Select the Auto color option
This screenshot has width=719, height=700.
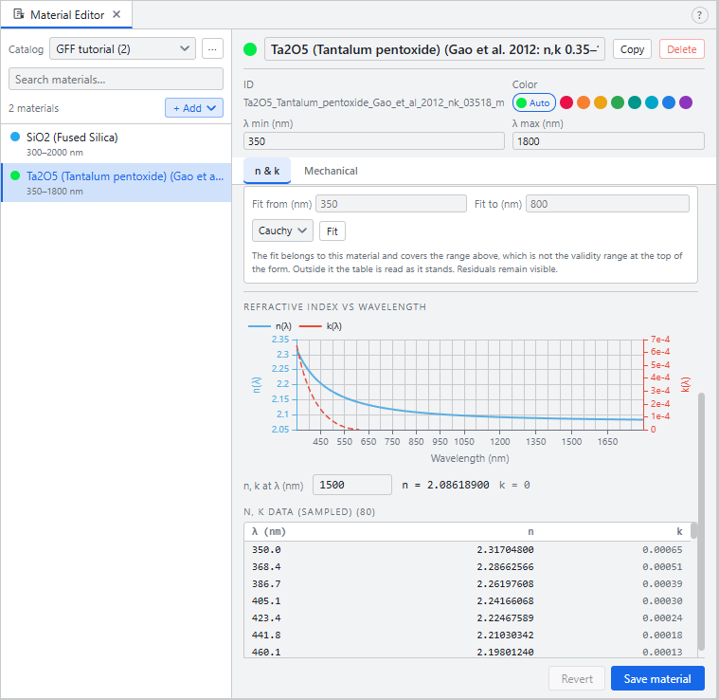[x=533, y=102]
